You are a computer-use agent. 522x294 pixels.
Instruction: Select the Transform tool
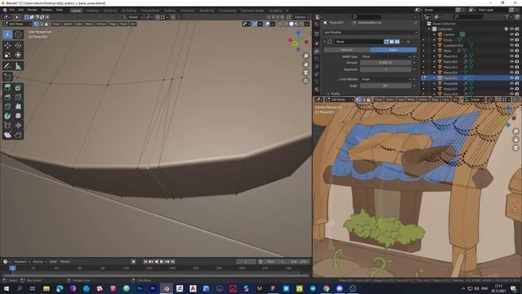[x=18, y=55]
